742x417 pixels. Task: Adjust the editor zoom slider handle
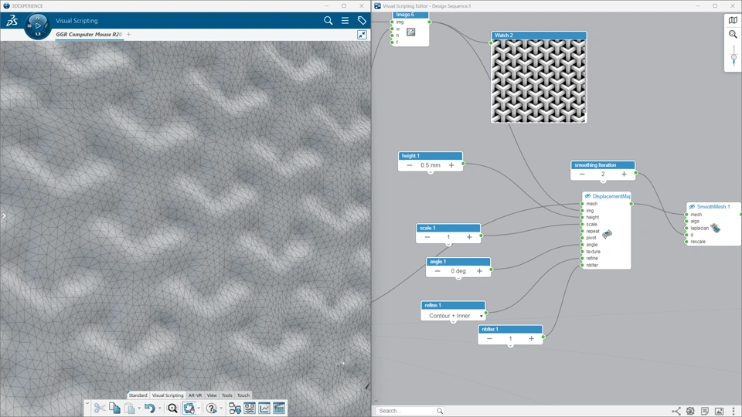point(733,58)
